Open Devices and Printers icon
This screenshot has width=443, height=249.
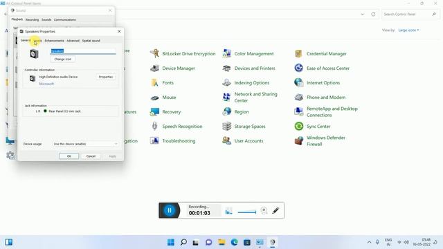coord(226,68)
